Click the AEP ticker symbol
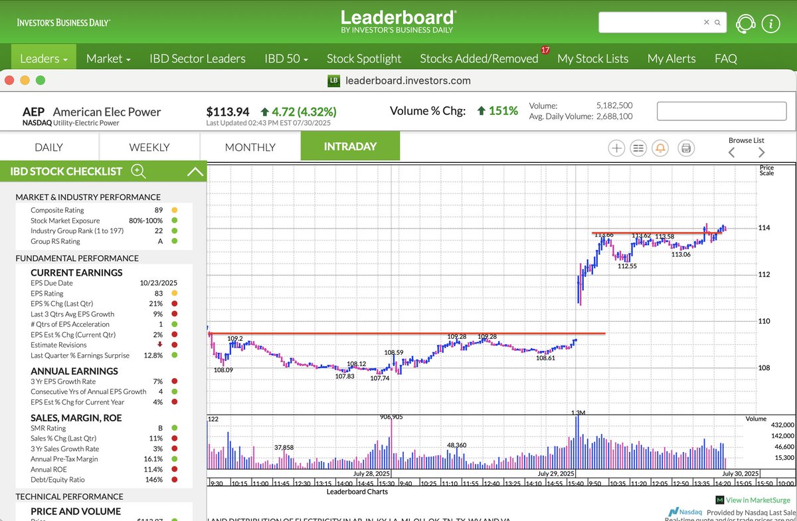Screen dimensions: 797x521 [x=35, y=112]
